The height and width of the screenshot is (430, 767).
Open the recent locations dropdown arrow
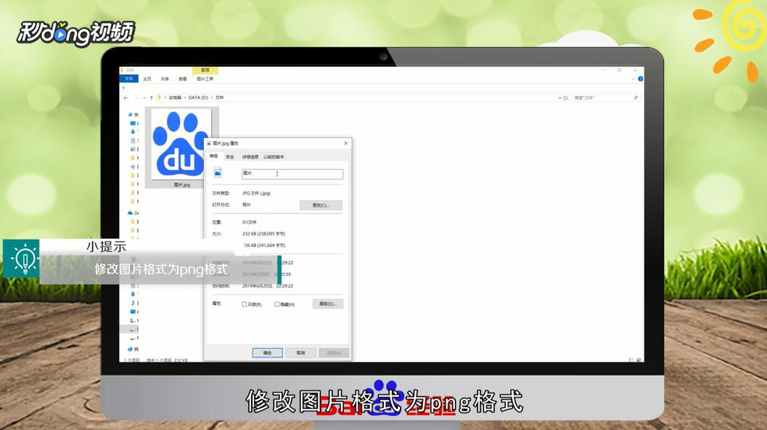point(144,98)
